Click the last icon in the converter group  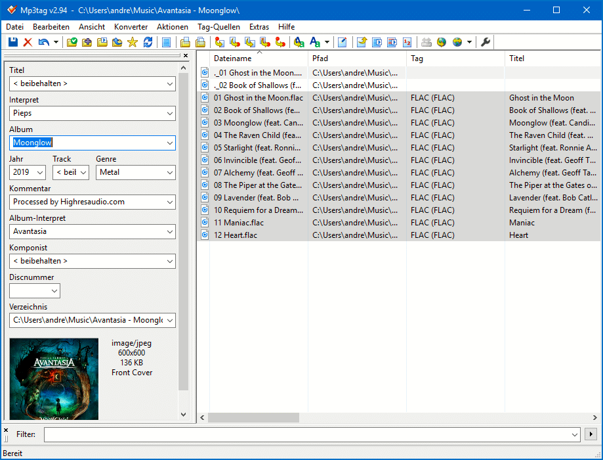tap(280, 42)
